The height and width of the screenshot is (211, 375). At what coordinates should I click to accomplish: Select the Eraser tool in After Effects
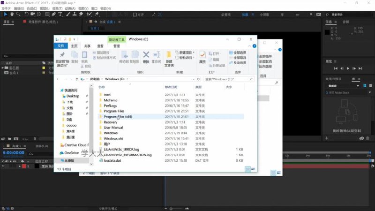81,15
